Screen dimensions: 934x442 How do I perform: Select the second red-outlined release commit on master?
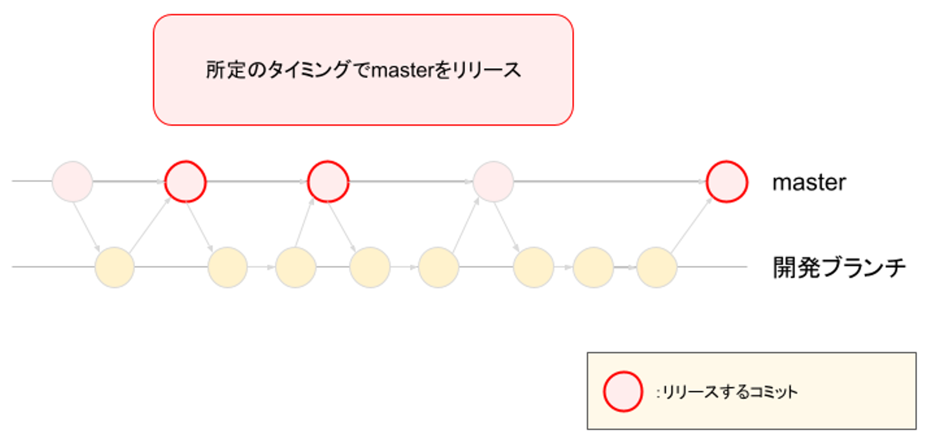point(328,182)
